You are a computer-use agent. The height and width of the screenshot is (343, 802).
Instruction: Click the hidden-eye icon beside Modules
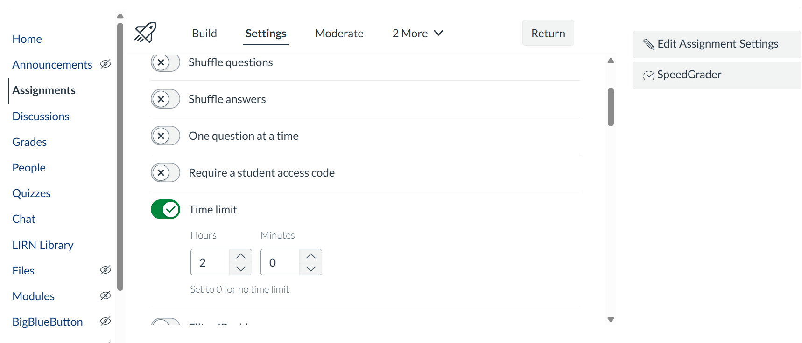coord(106,295)
